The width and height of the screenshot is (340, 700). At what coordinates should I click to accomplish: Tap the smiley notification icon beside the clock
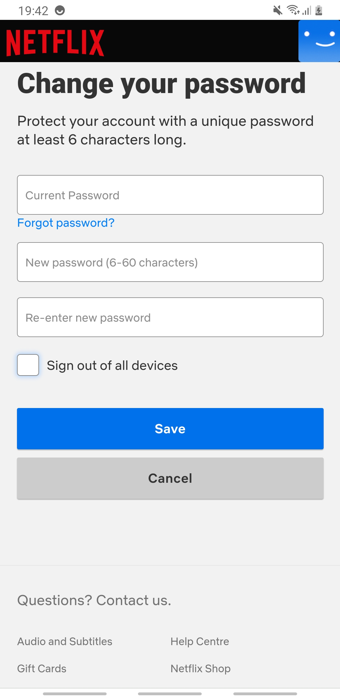coord(60,11)
